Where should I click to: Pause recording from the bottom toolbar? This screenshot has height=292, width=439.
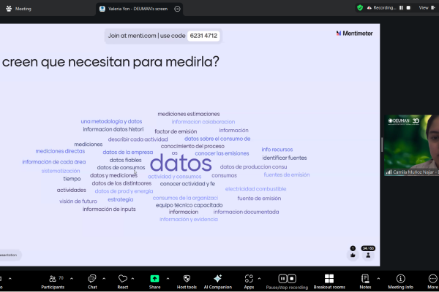(282, 279)
